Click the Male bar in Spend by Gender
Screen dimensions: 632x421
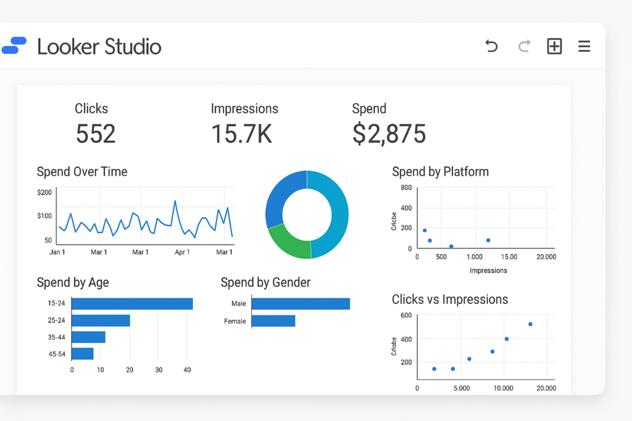(301, 303)
